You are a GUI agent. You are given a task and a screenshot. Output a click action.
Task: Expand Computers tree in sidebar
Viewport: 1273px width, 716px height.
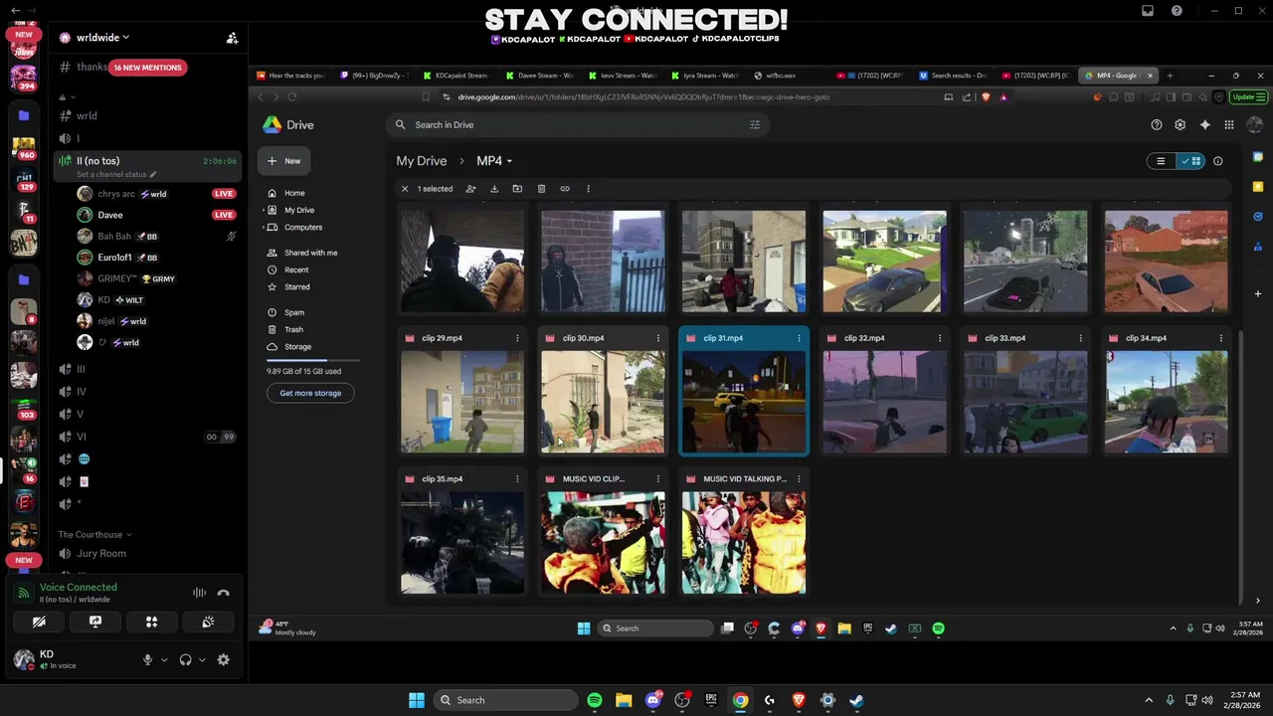(263, 227)
